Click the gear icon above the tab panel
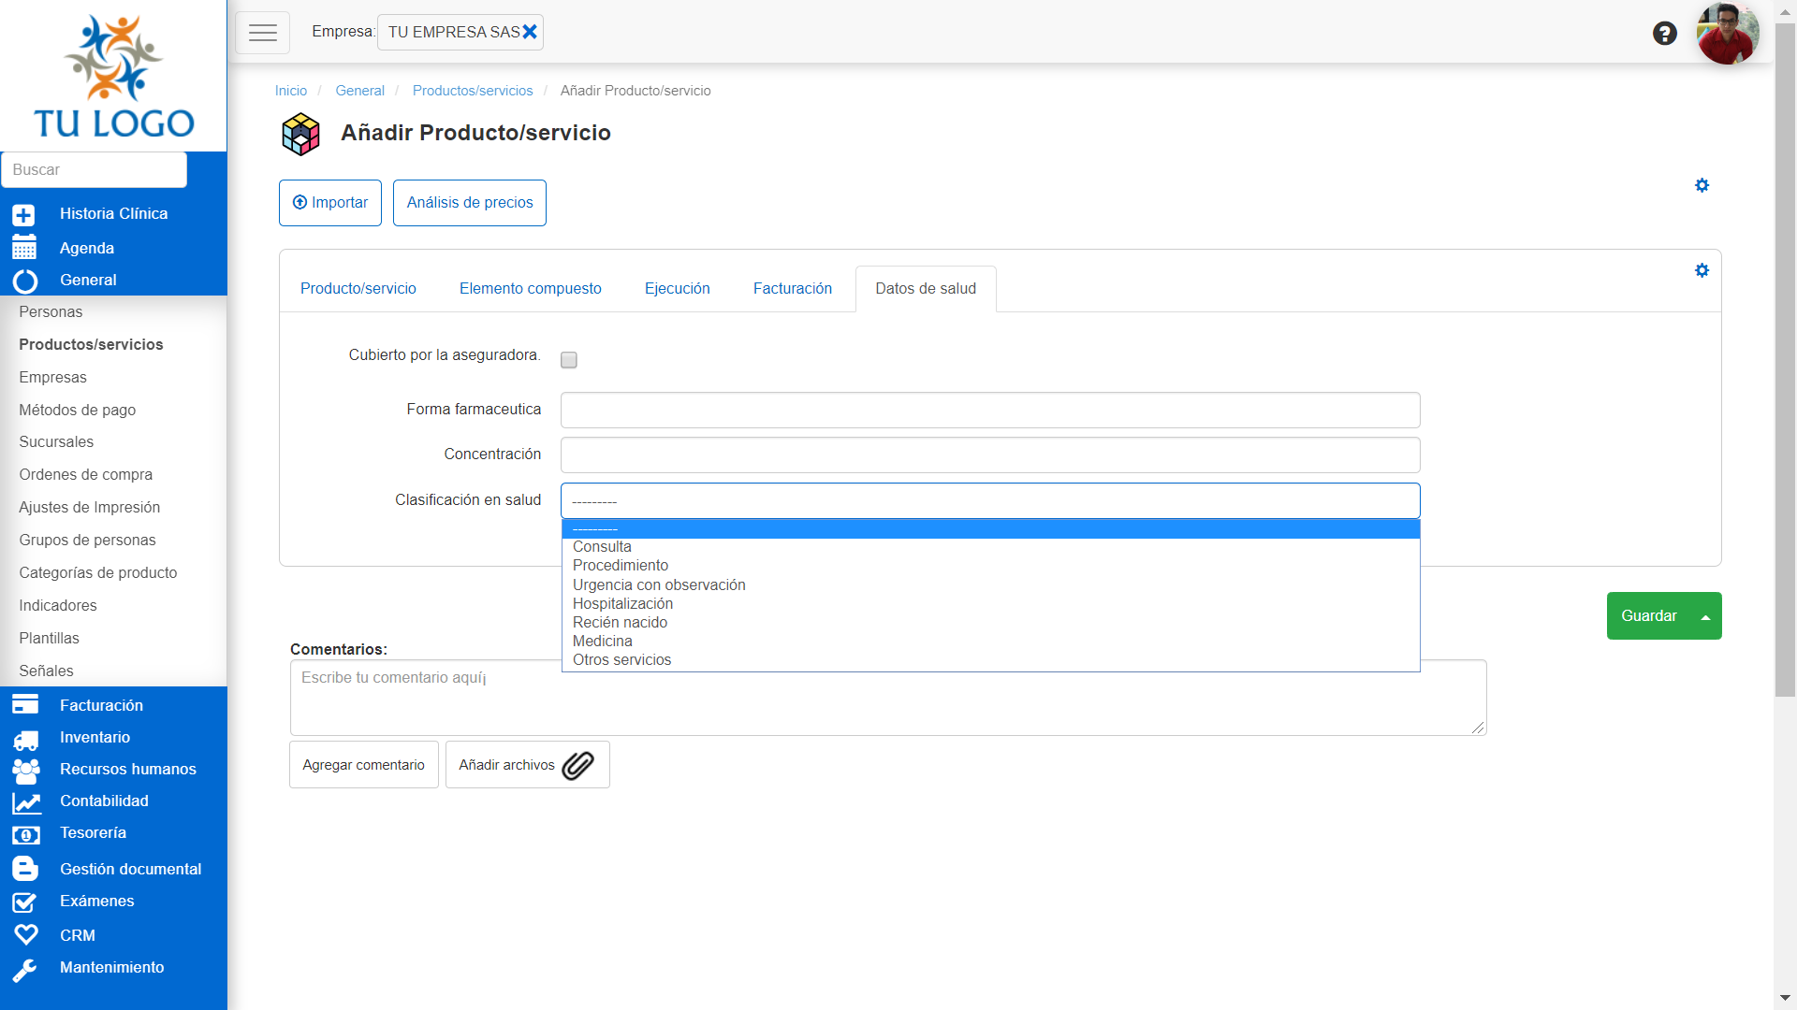The image size is (1797, 1010). [1702, 185]
